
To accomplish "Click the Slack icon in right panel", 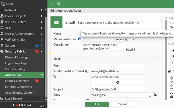I will tap(171, 85).
